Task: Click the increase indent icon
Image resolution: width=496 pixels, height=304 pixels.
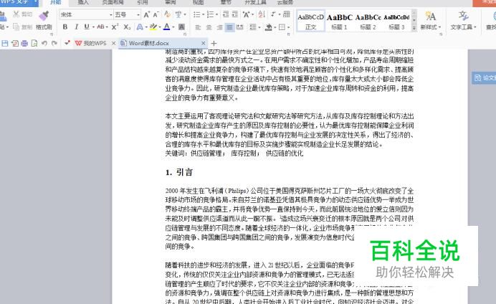Action: [235, 14]
